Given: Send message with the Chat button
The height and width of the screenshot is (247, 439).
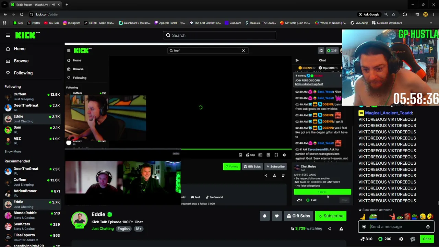Looking at the screenshot, I should pos(427,239).
